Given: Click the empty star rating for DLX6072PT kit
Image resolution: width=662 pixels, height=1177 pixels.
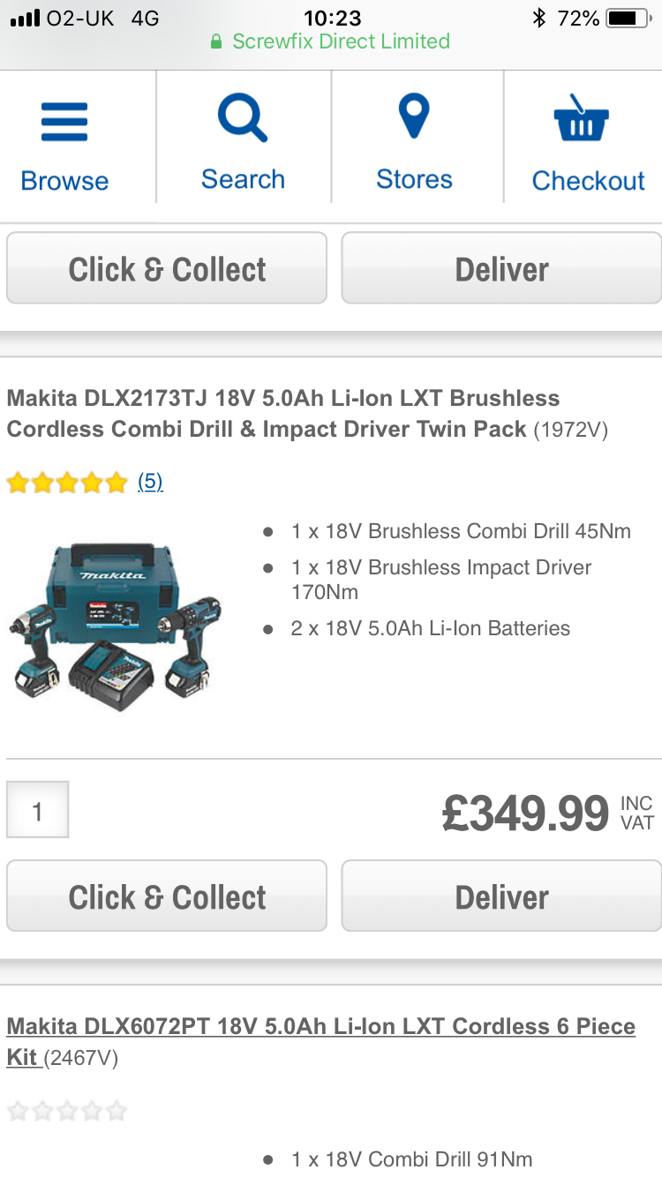Looking at the screenshot, I should pyautogui.click(x=67, y=1111).
